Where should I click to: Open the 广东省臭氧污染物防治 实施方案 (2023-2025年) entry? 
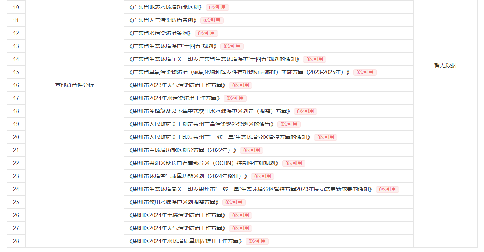tap(239, 72)
